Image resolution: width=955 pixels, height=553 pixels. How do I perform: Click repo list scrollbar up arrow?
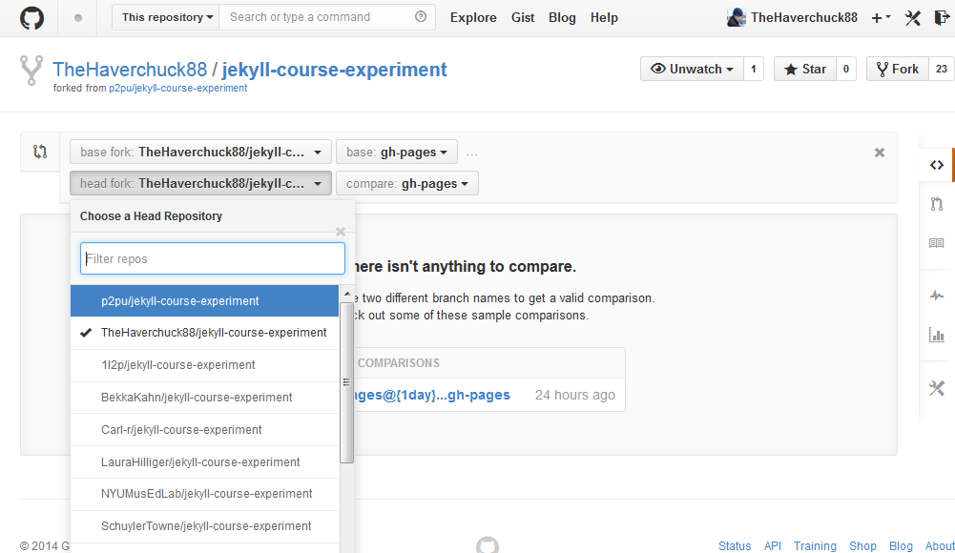[347, 294]
